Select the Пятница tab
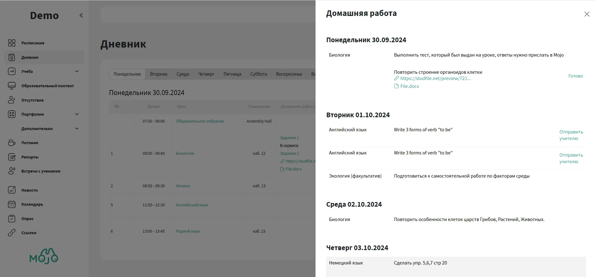Viewport: 596px width, 277px height. point(232,74)
